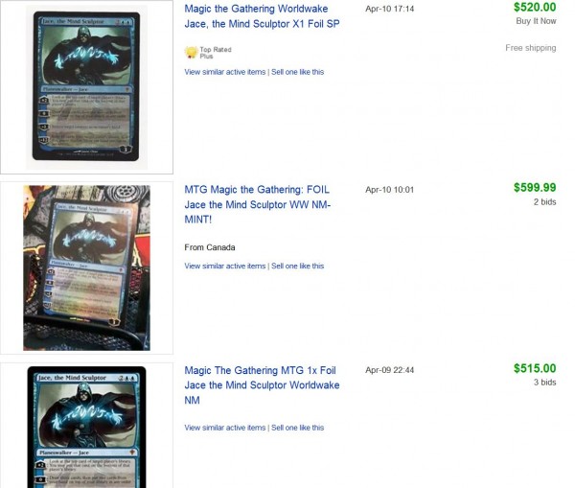Open the $520.00 Jace Foil SP listing title
The height and width of the screenshot is (488, 575).
click(x=262, y=16)
